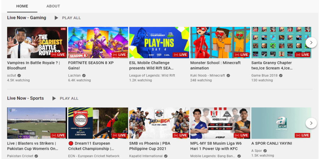This screenshot has width=319, height=159.
Task: Click title A SPOR CANLI YAYINI
Action: (x=272, y=143)
